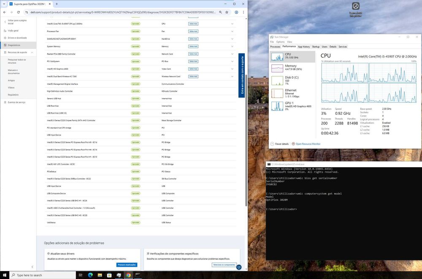Switch to the Processes tab
422x279 pixels.
click(275, 46)
